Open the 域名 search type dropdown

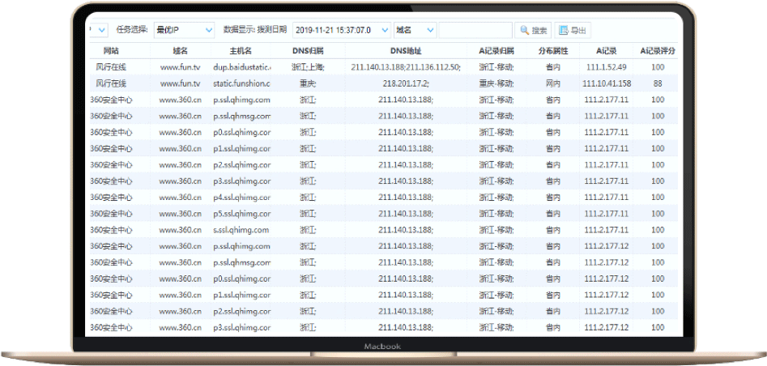pyautogui.click(x=413, y=30)
